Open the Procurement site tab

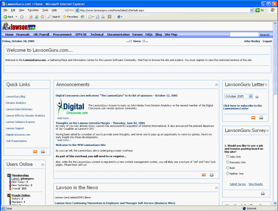[62, 34]
